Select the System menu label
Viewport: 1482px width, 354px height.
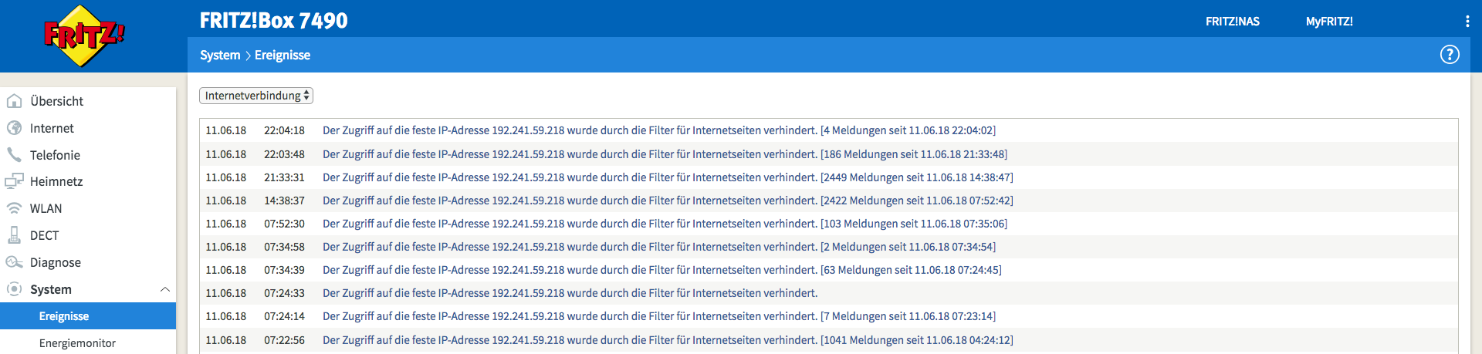(51, 289)
